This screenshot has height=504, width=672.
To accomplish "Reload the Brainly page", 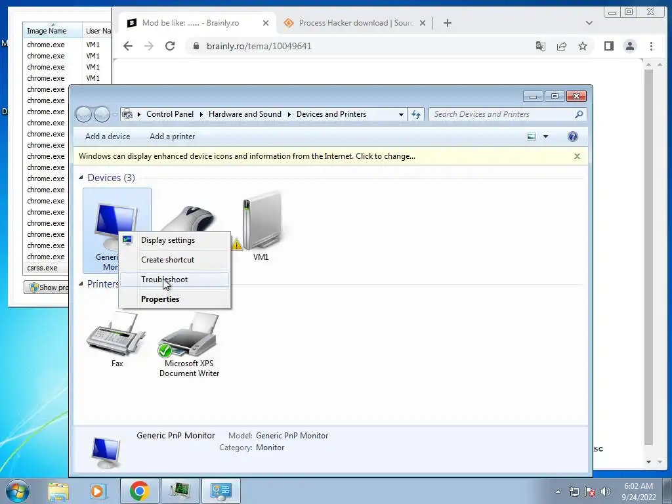I will pyautogui.click(x=170, y=46).
